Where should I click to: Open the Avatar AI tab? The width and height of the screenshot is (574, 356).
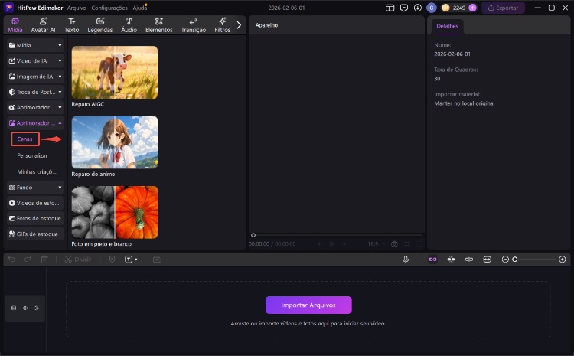pos(41,25)
